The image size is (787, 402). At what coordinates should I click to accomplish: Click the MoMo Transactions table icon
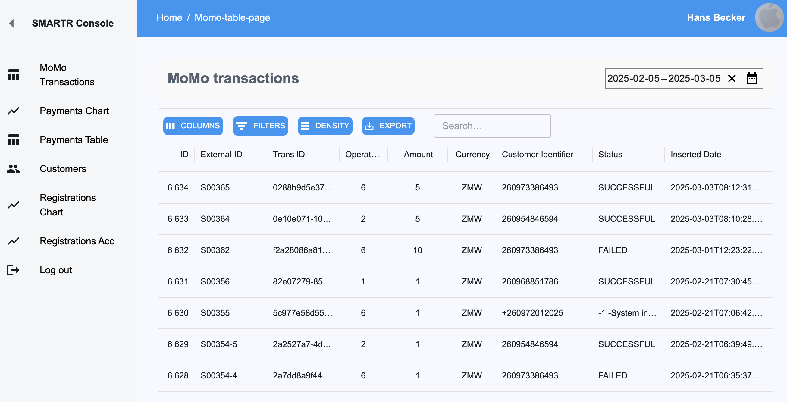14,75
